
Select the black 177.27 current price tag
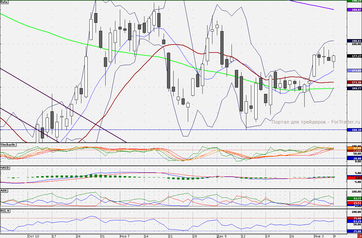[x=354, y=56]
